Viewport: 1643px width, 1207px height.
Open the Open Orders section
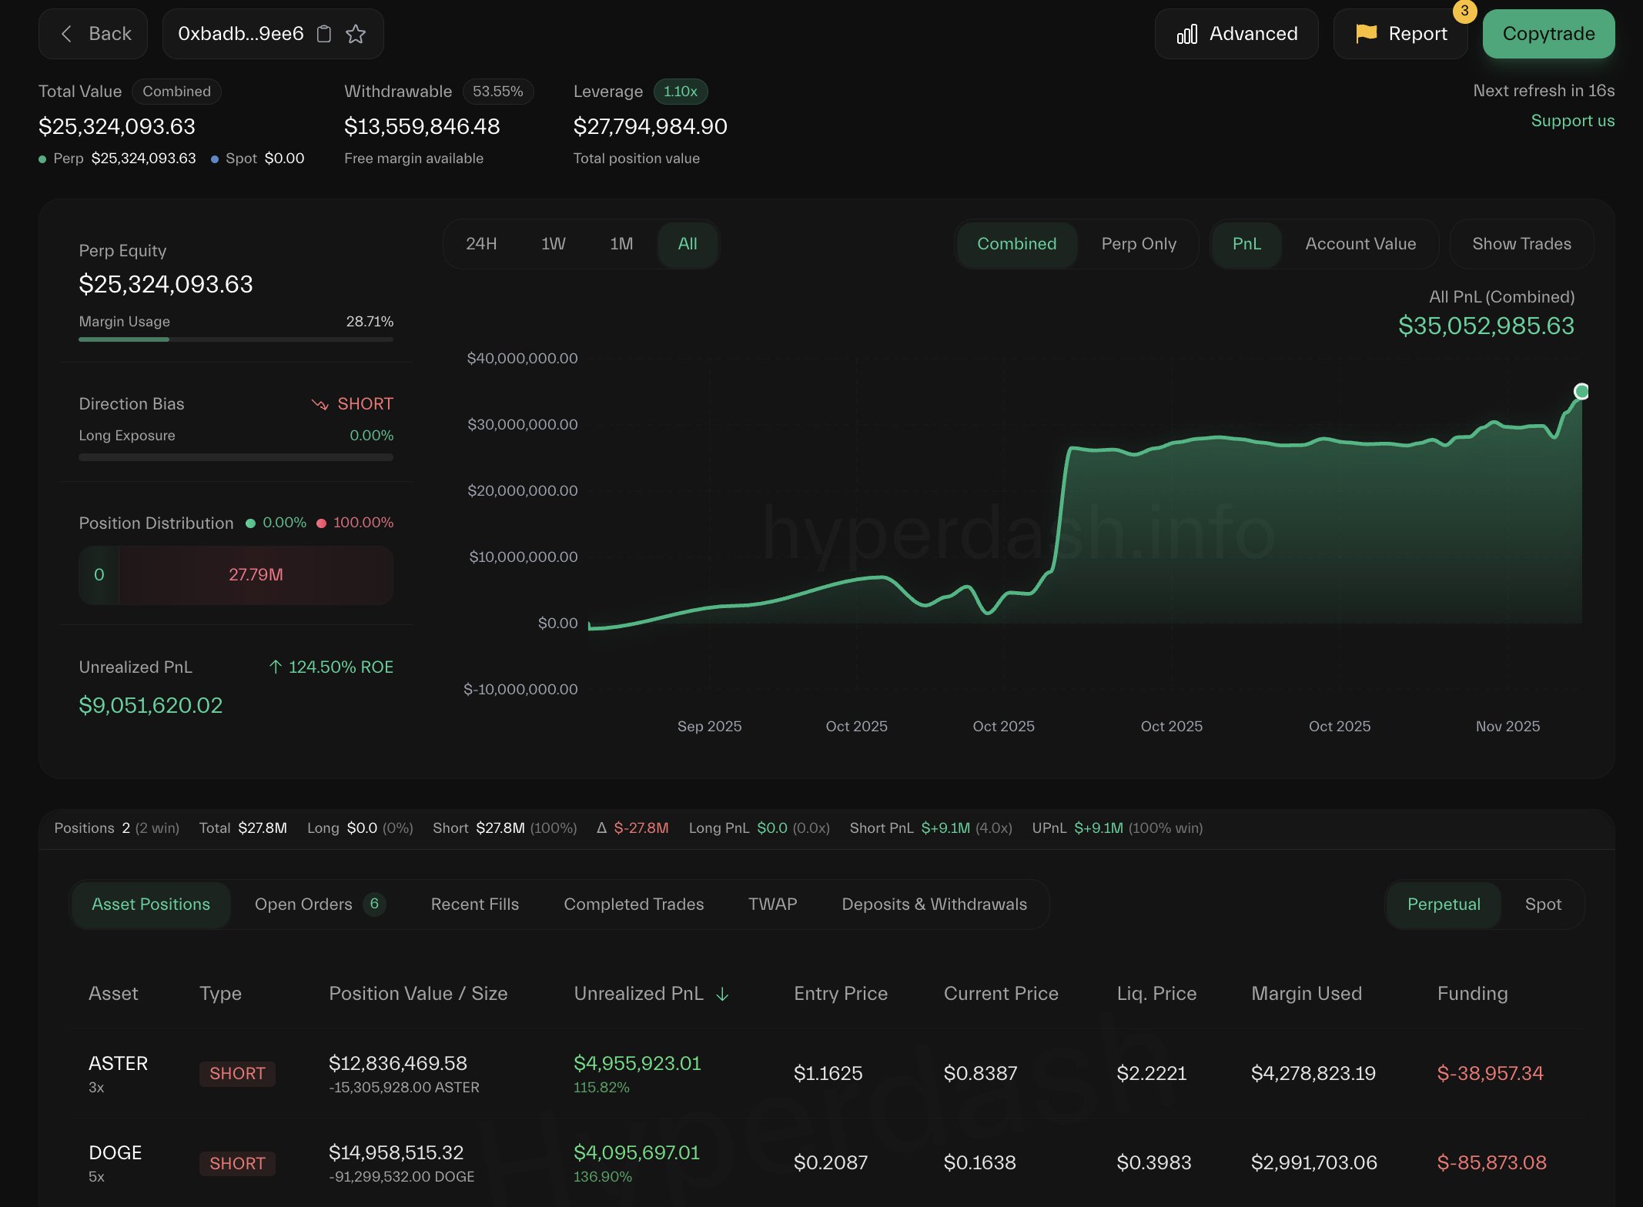coord(303,904)
